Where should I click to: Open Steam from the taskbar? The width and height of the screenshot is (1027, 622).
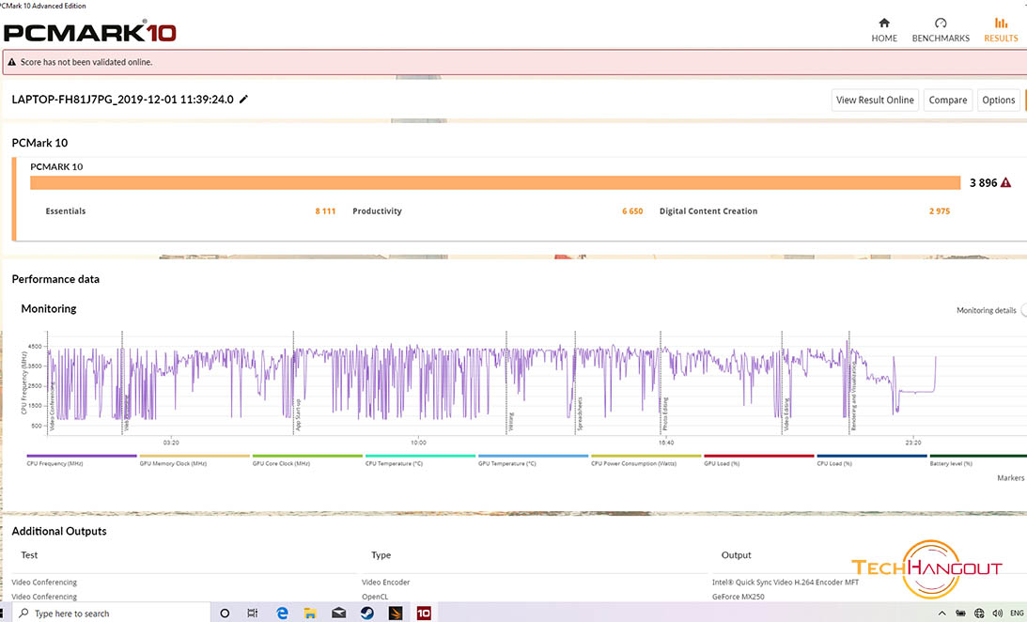pyautogui.click(x=367, y=614)
